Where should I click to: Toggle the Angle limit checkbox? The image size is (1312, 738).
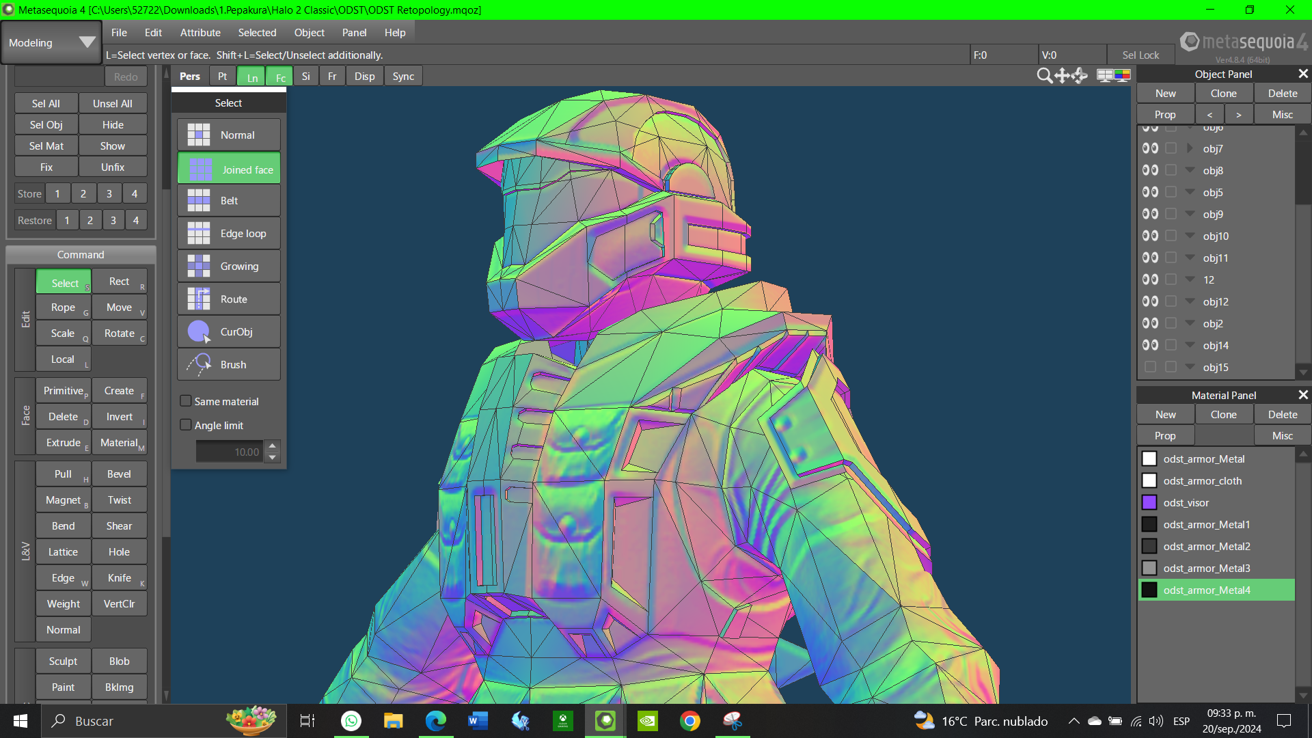tap(186, 425)
